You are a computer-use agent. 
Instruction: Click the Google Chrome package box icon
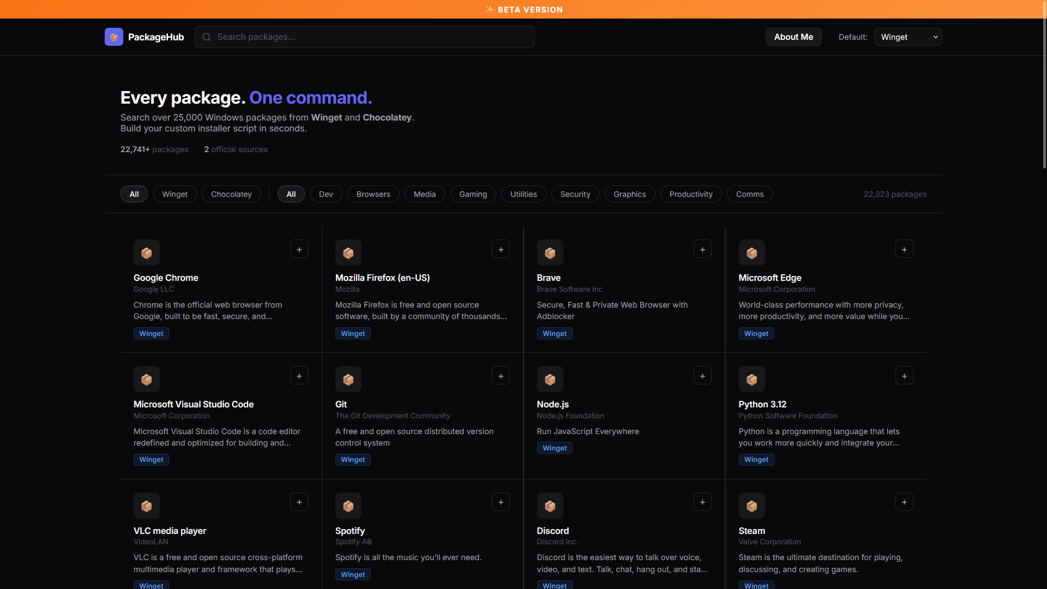point(147,253)
